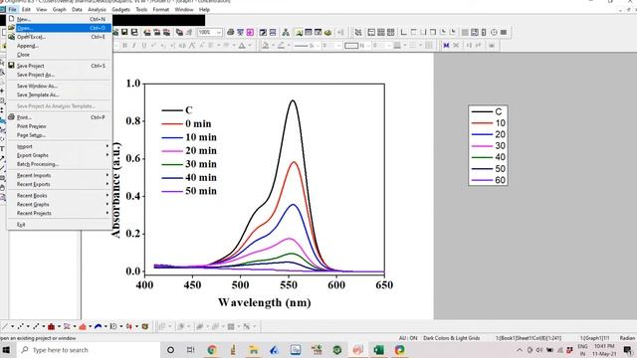This screenshot has height=358, width=637.
Task: Open the font color dropdown
Action: click(250, 46)
